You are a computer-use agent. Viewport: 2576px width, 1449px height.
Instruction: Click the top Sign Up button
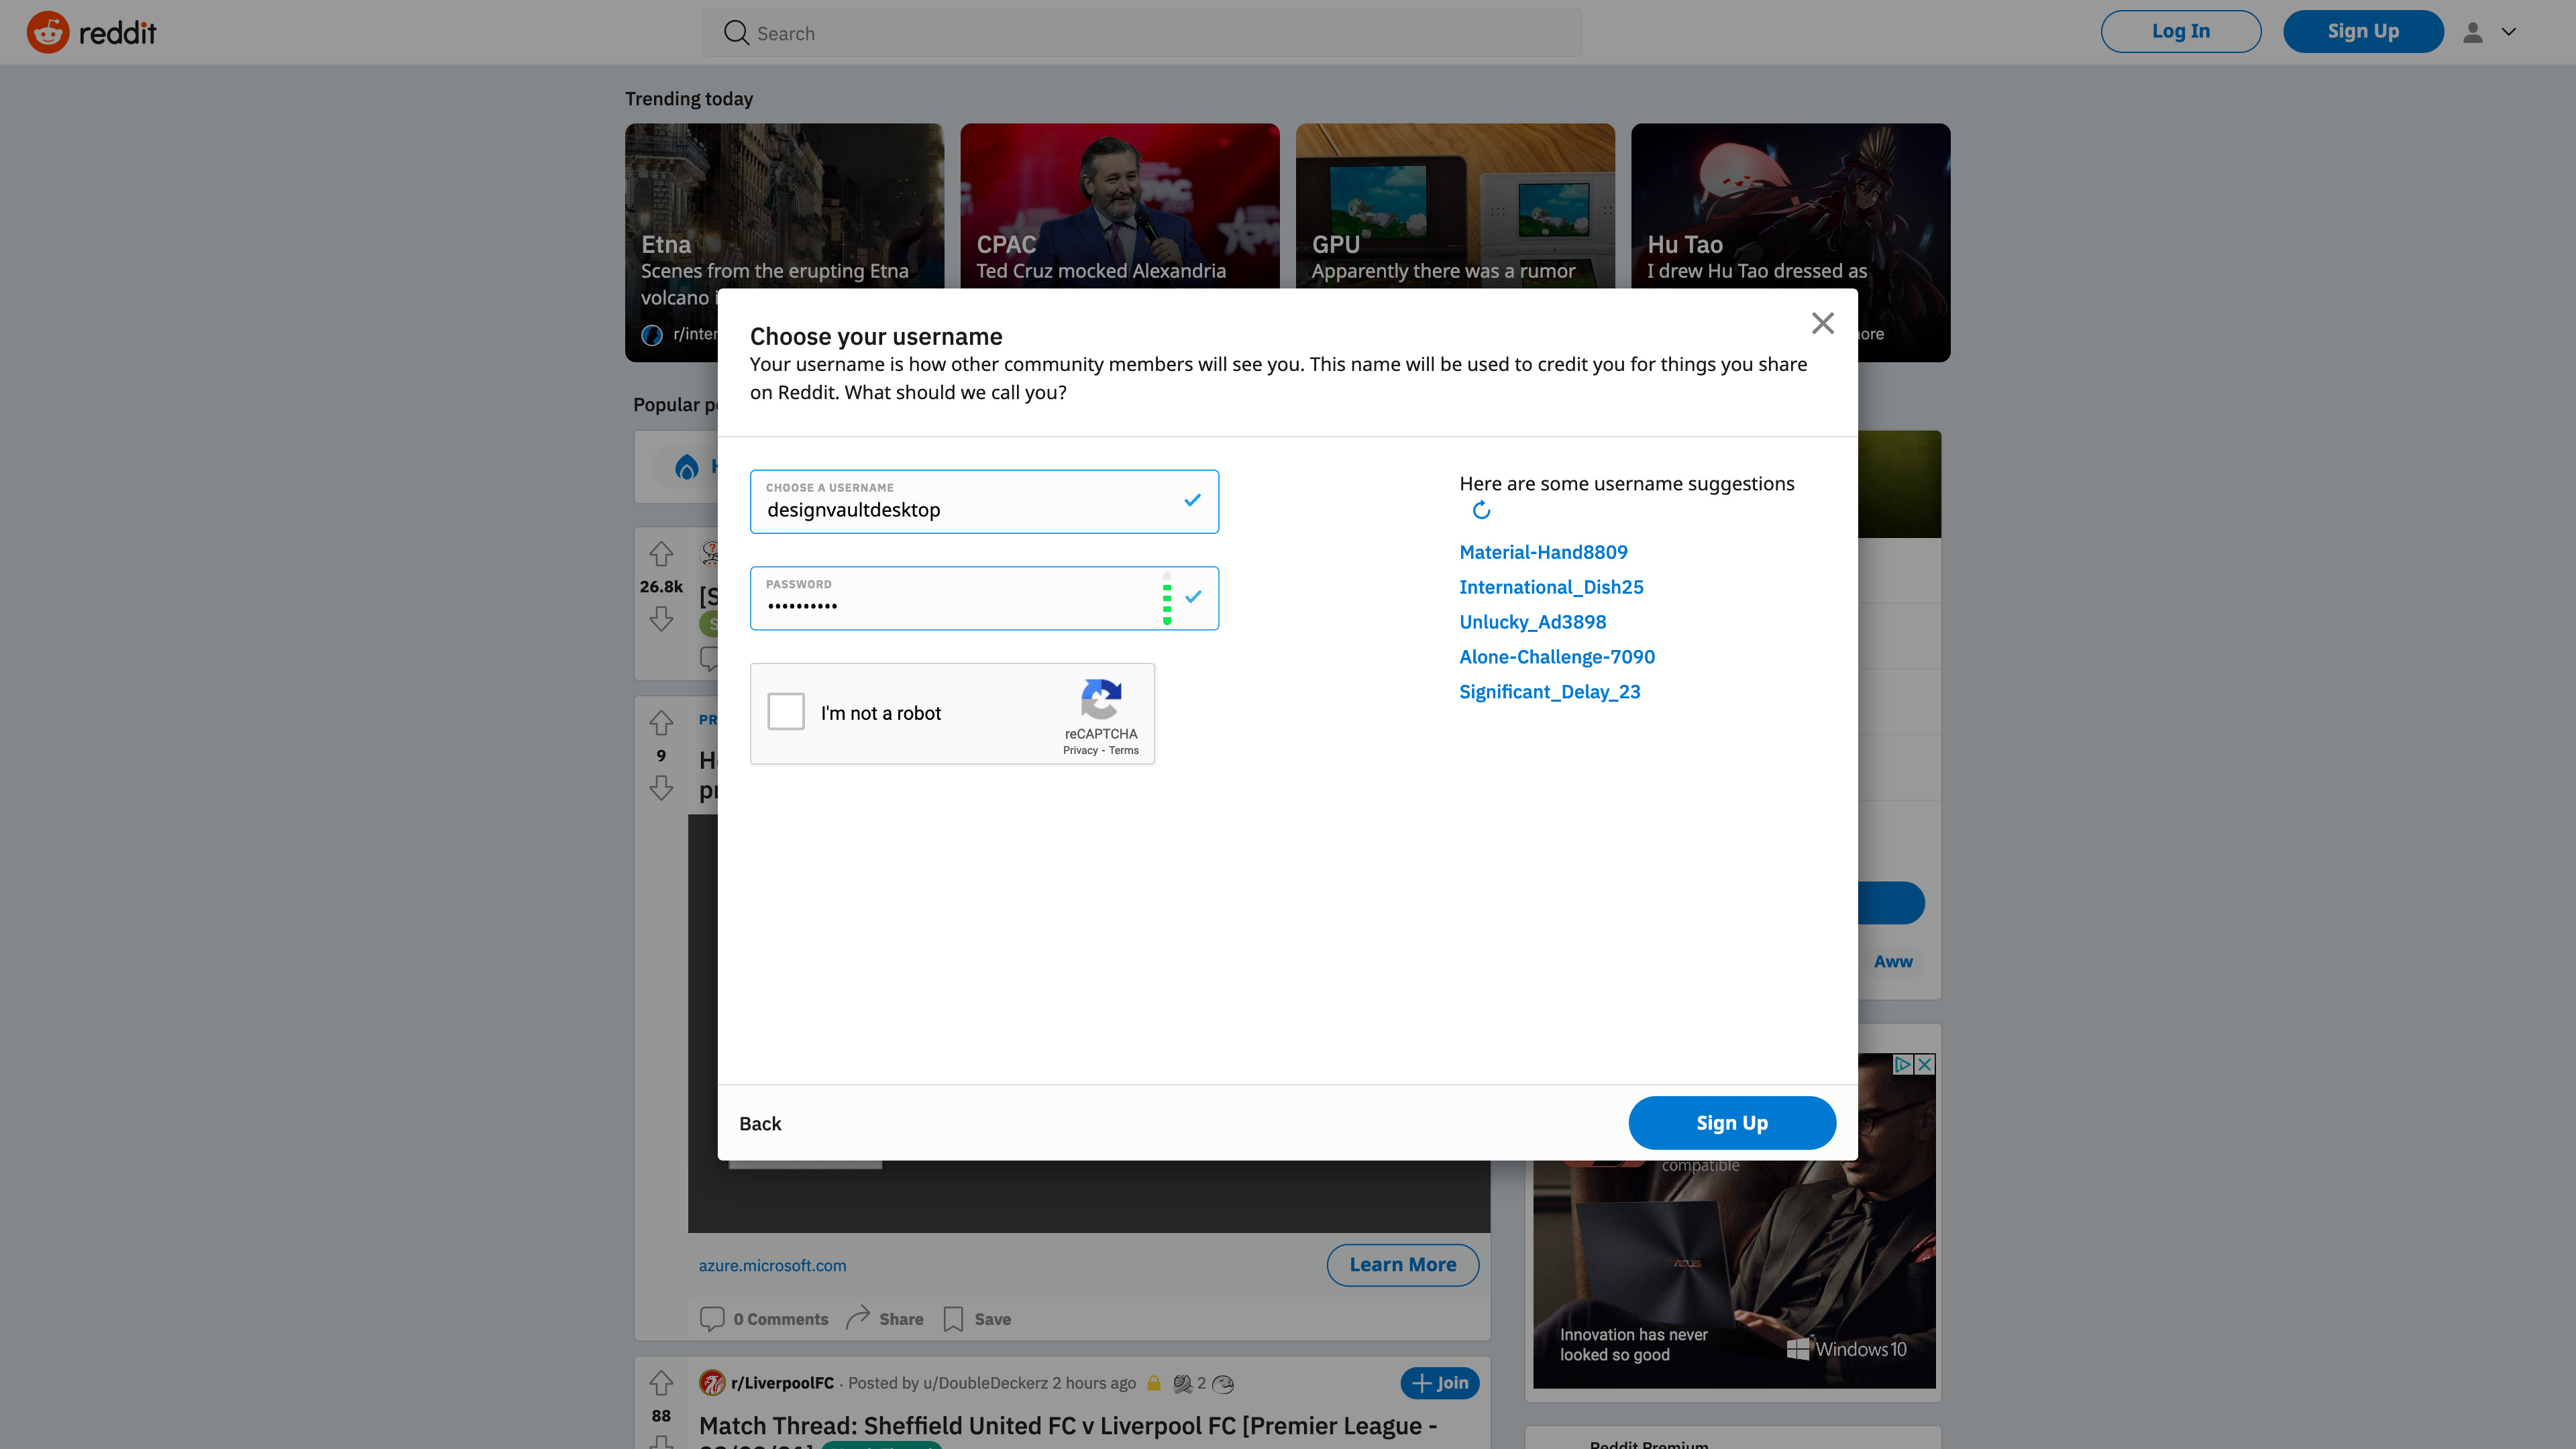click(x=2363, y=30)
